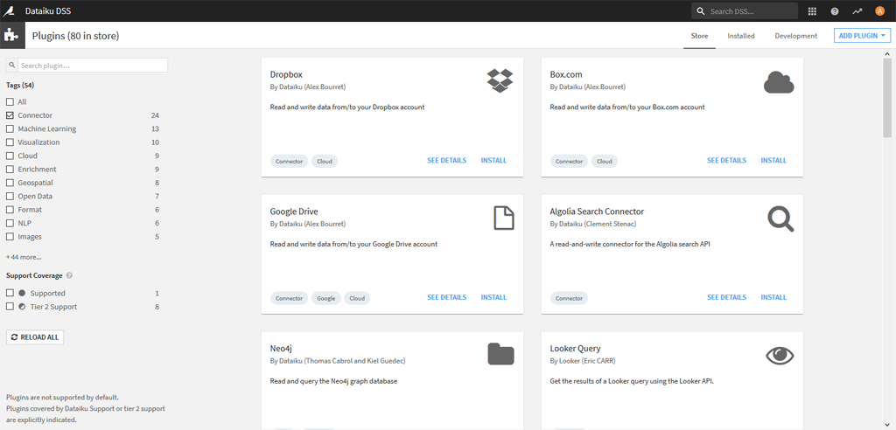Viewport: 896px width, 430px height.
Task: Toggle the Tier 2 Support checkbox
Action: [10, 307]
